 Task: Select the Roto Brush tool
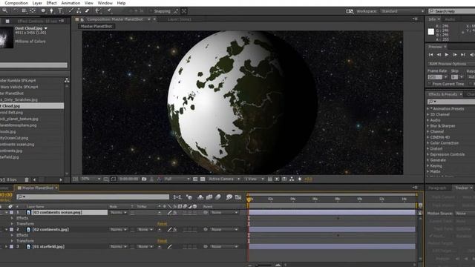coord(98,11)
